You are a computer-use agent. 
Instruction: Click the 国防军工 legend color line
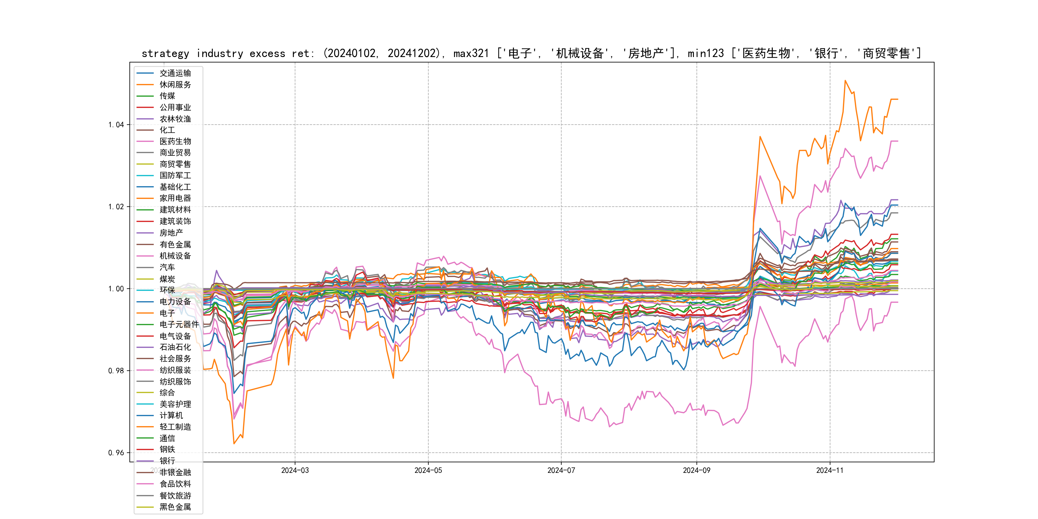pyautogui.click(x=145, y=176)
